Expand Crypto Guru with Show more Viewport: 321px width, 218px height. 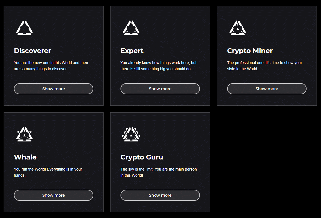tap(160, 195)
